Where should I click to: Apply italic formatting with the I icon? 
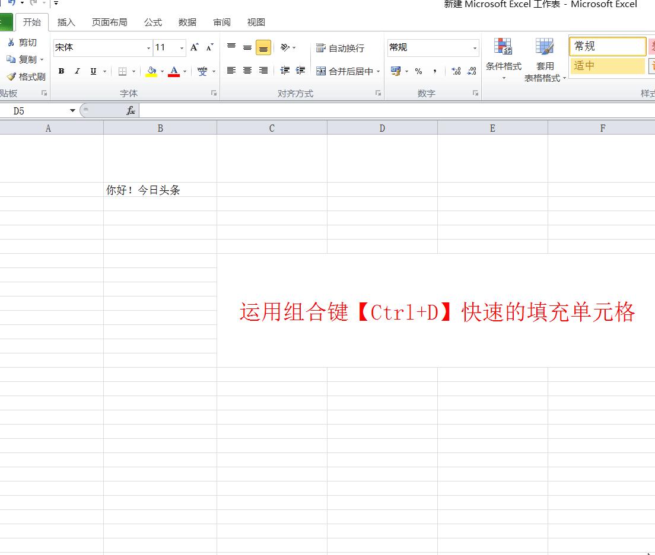pos(77,71)
